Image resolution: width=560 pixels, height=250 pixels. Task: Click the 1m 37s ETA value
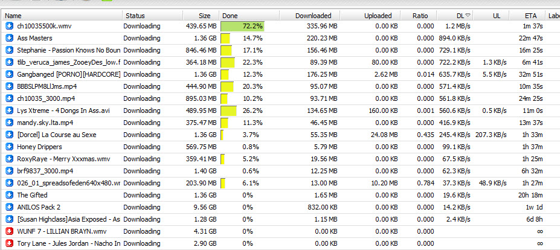(531, 26)
